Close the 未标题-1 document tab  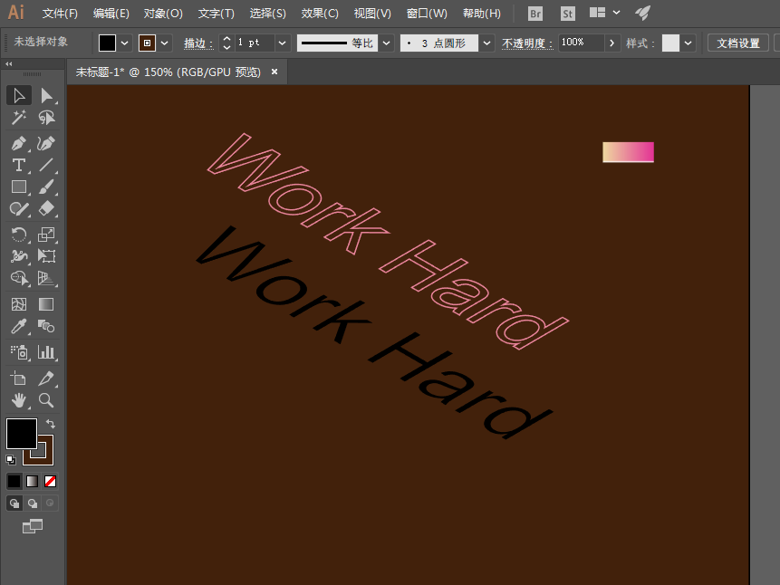tap(274, 72)
